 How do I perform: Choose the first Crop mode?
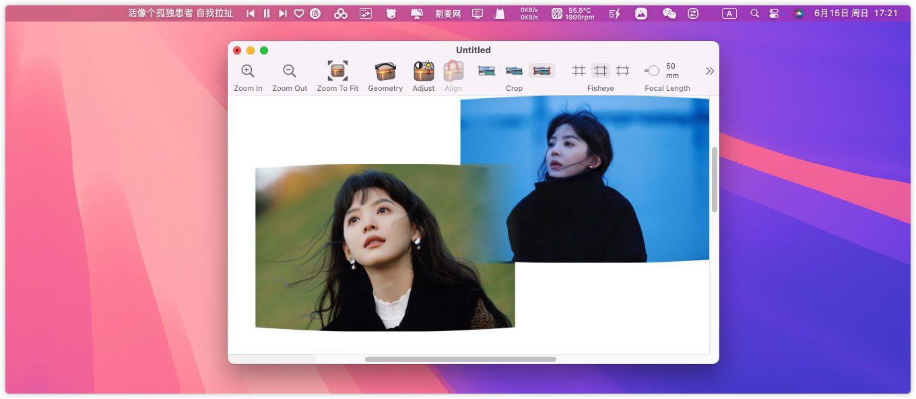(487, 71)
